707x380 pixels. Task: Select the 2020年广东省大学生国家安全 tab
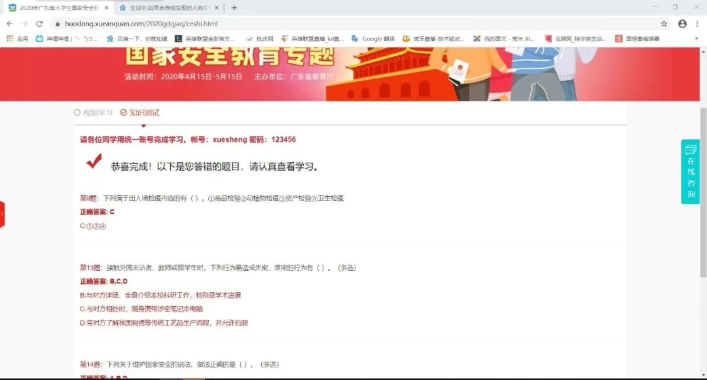tap(59, 8)
